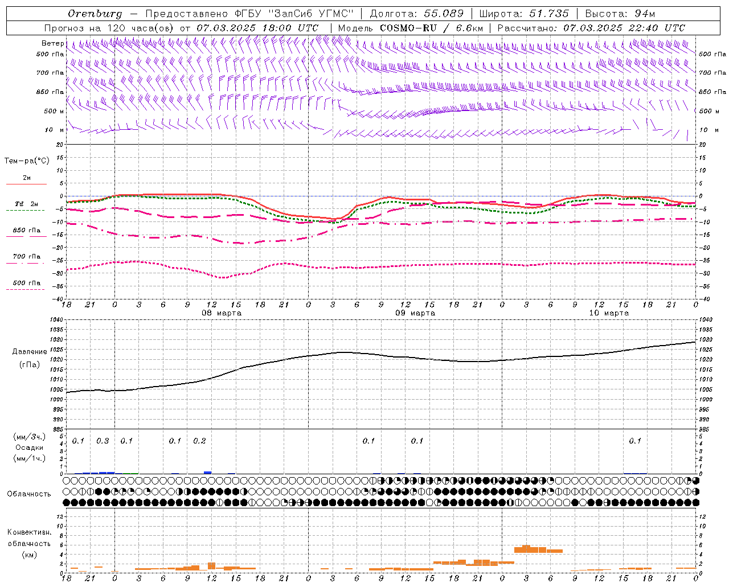This screenshot has height=583, width=729.
Task: Click the red '2м' temperature legend line
Action: [26, 184]
